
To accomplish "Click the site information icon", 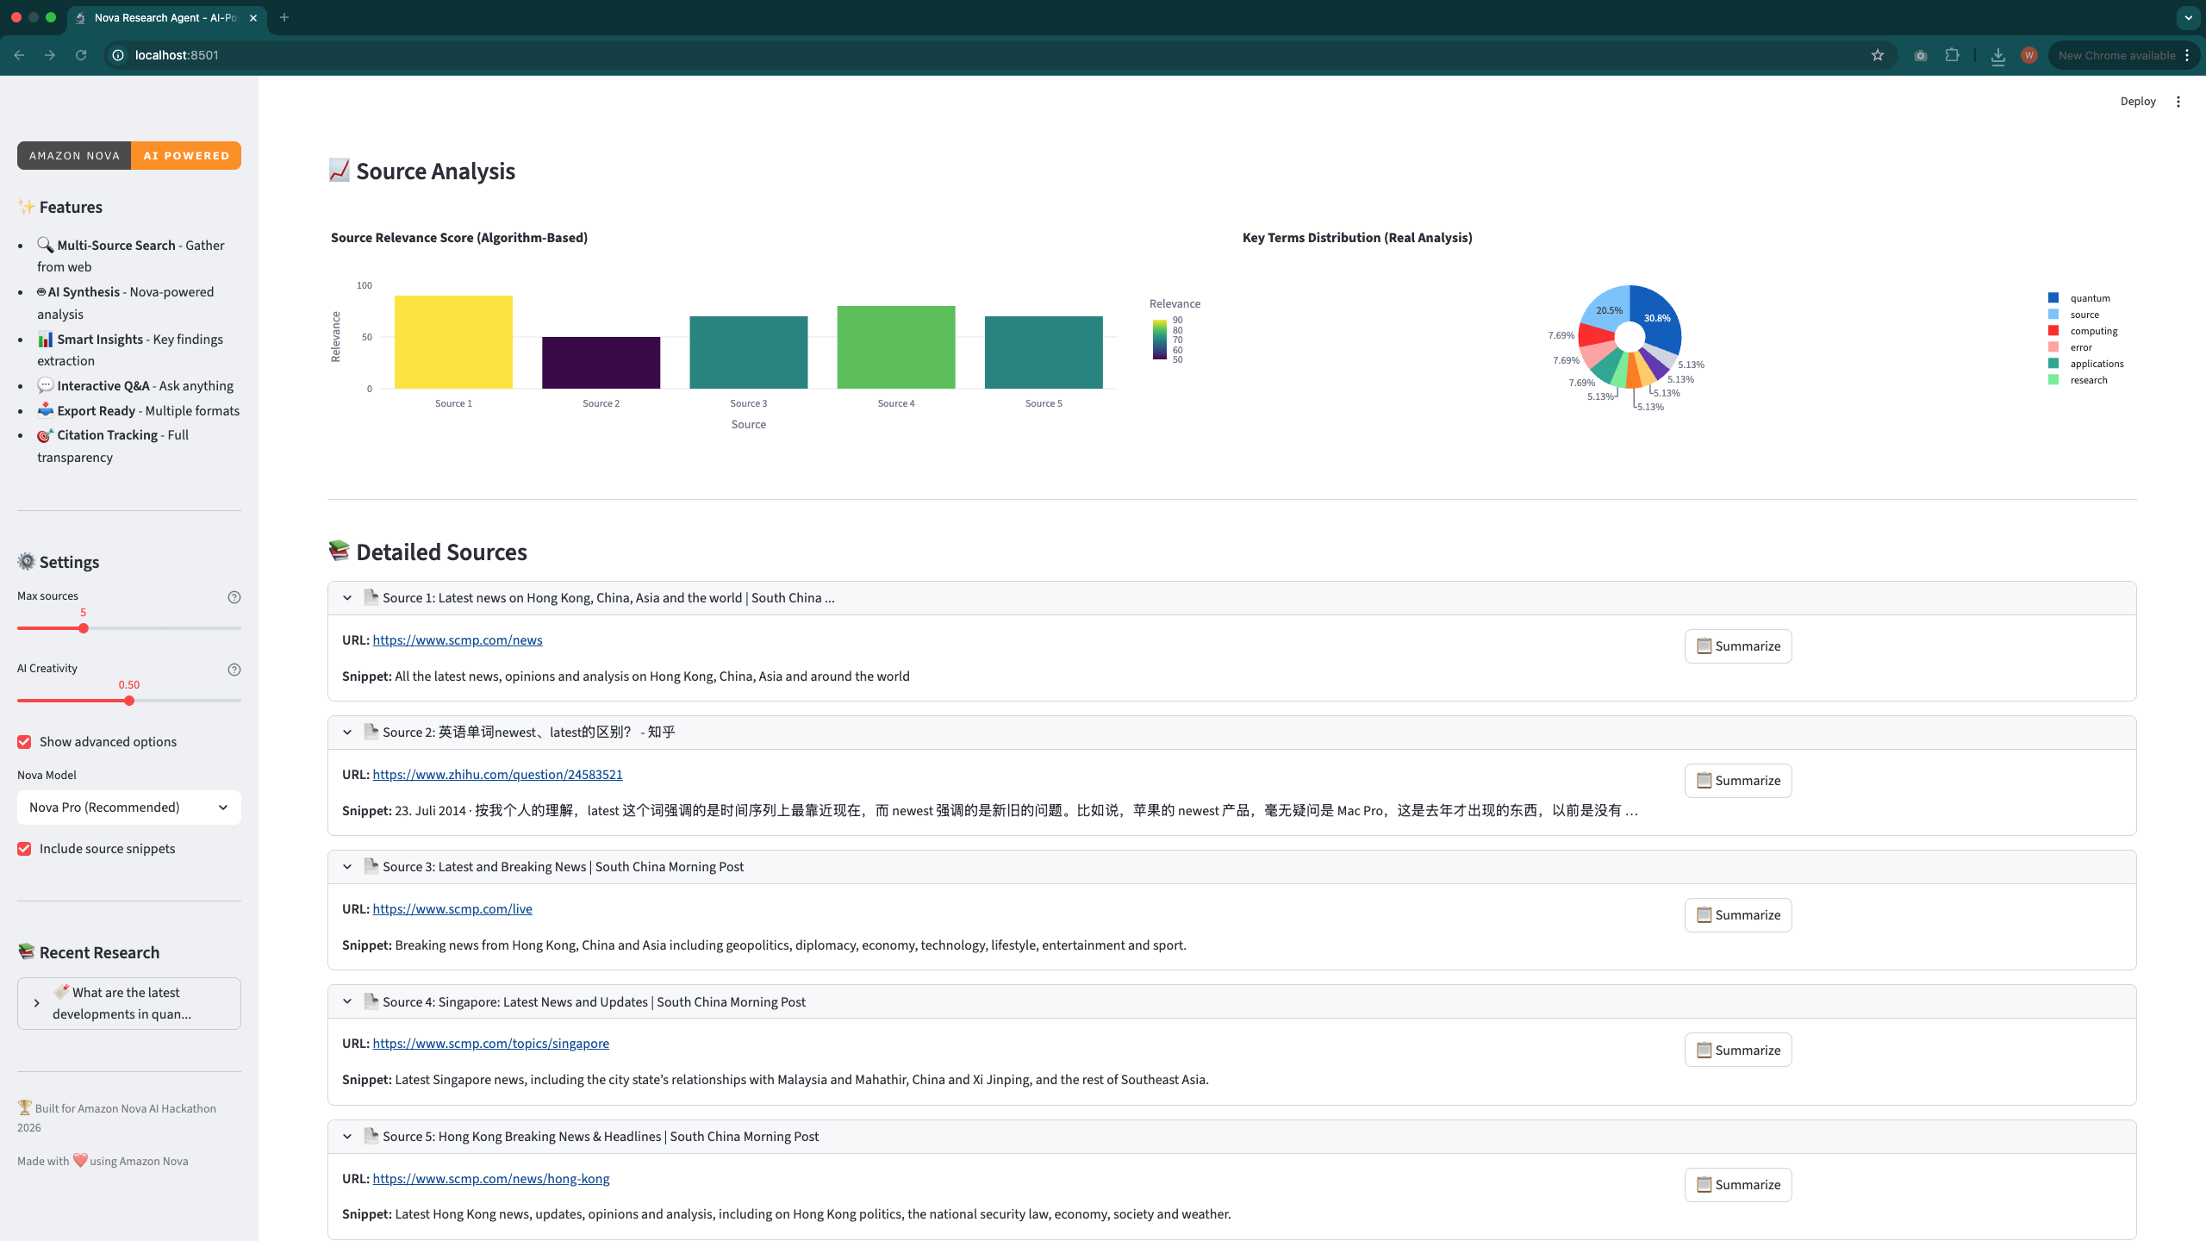I will coord(118,55).
